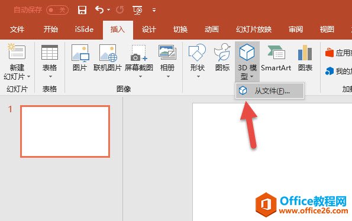Expand the 形状 dropdown arrow
The height and width of the screenshot is (221, 352).
tap(198, 77)
